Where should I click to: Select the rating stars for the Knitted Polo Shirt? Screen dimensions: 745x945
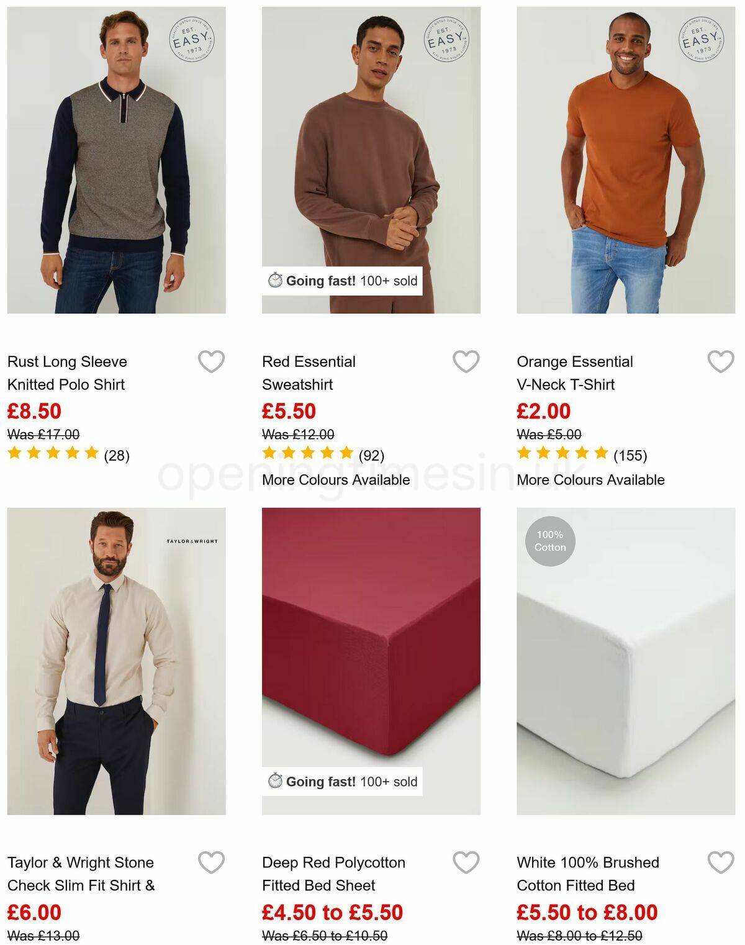click(x=52, y=454)
